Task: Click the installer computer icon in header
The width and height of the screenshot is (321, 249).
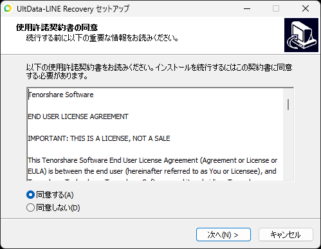Action: click(301, 35)
